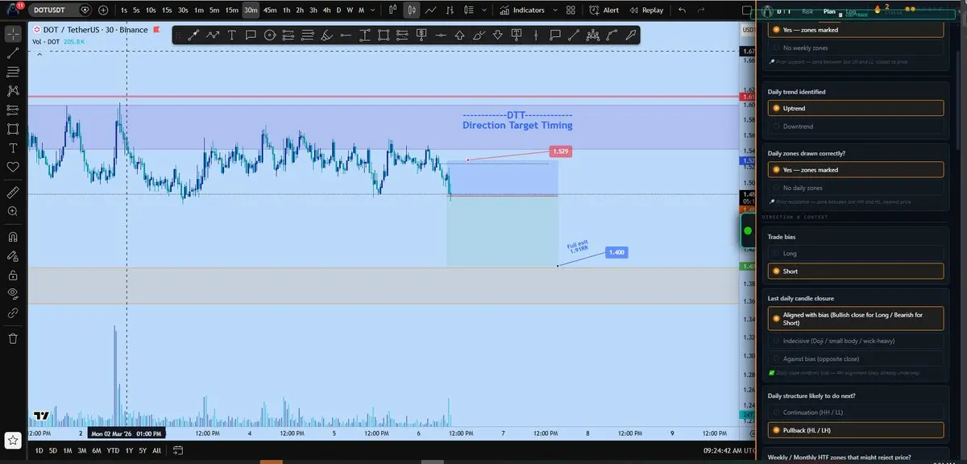This screenshot has height=464, width=967.
Task: Set date range to 1D
Action: [x=39, y=451]
